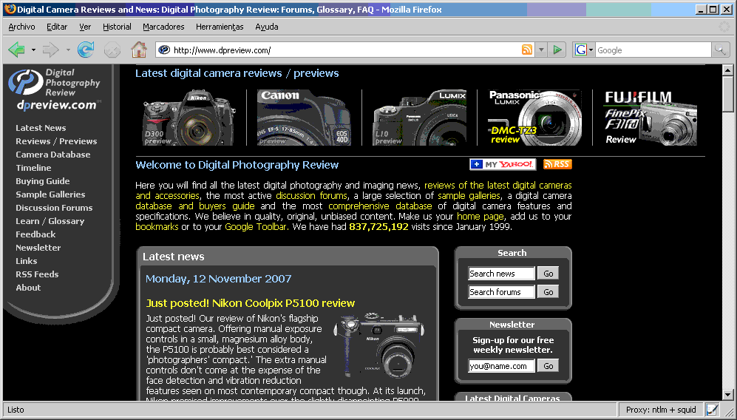Click inside the Google search box

[653, 50]
